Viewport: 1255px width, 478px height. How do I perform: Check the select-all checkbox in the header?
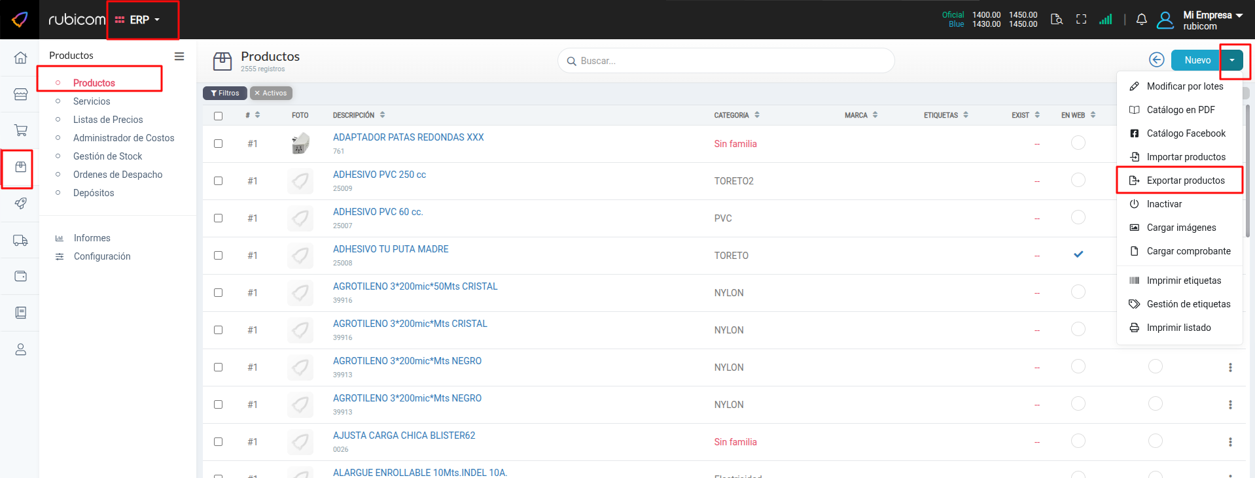(x=218, y=116)
